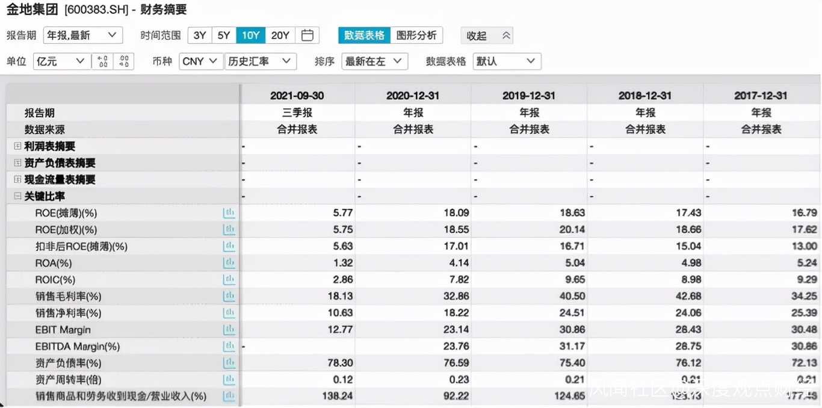Image resolution: width=822 pixels, height=408 pixels.
Task: Show chart for 销售毛利率(%) row
Action: point(229,296)
